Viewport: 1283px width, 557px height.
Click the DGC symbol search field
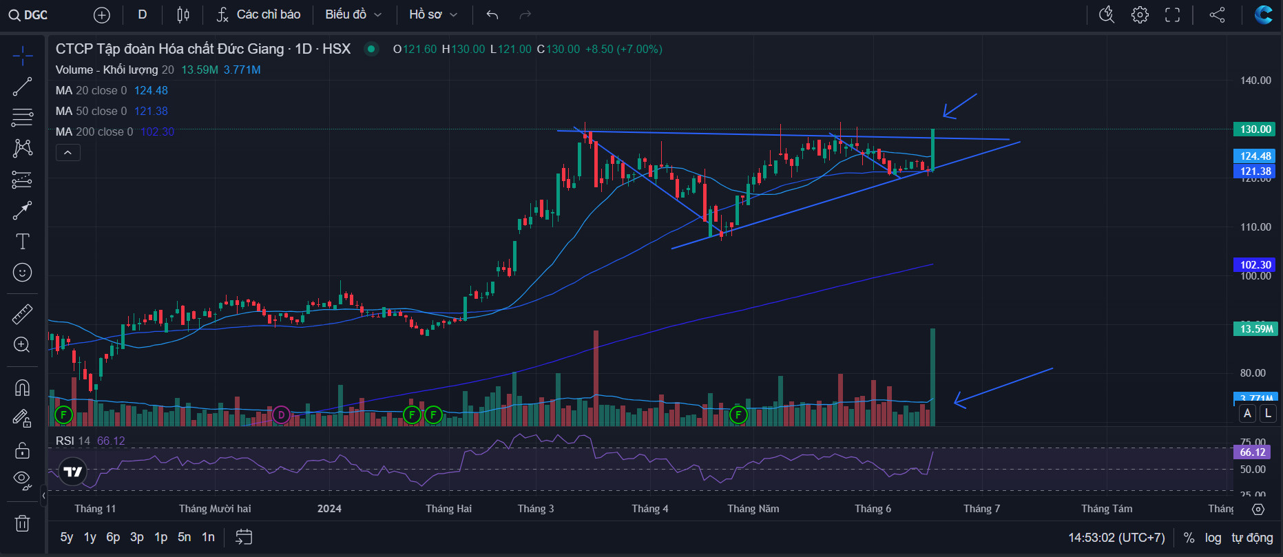click(x=29, y=14)
